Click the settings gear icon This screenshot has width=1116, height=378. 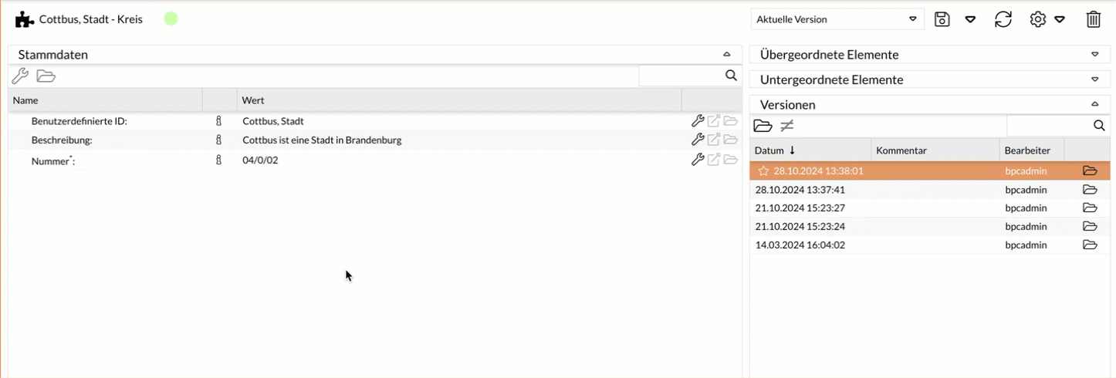click(x=1037, y=19)
